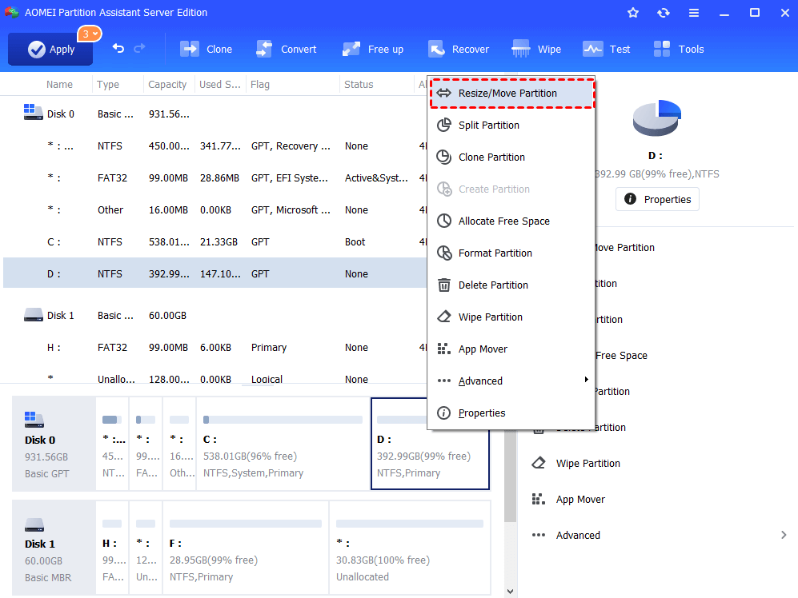Click the Format Partition icon in menu

click(443, 253)
